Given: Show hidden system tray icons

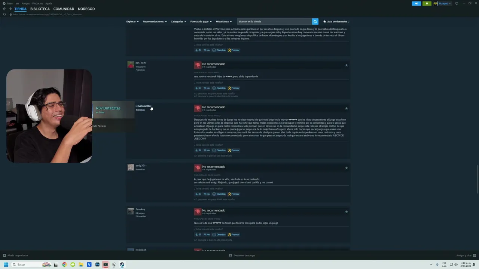Looking at the screenshot, I should 431,265.
